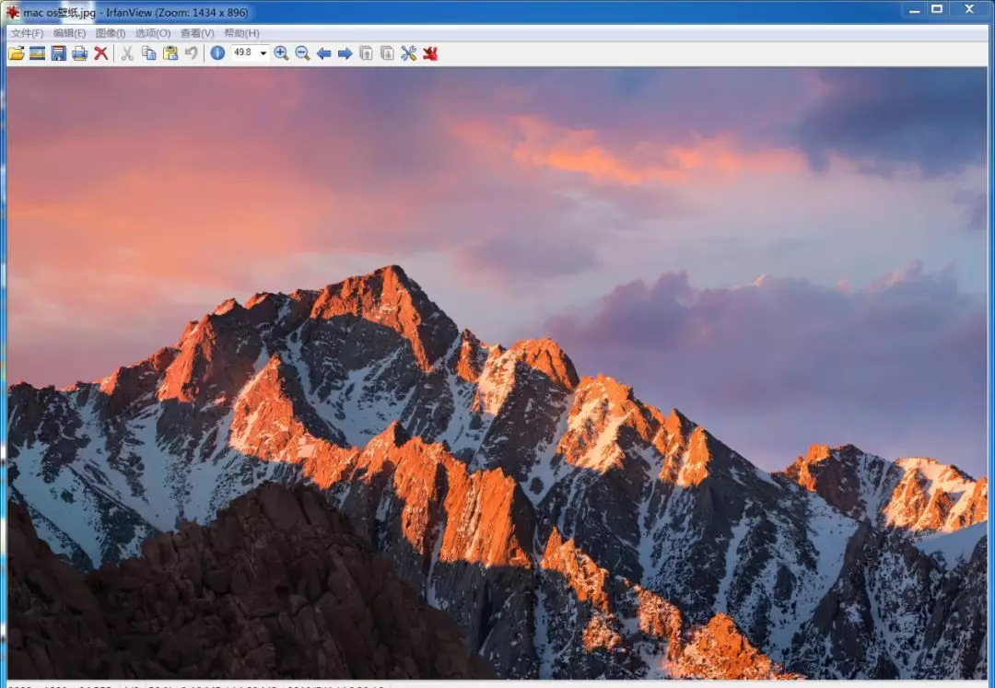Click the open file folder icon
The image size is (995, 688).
(17, 53)
